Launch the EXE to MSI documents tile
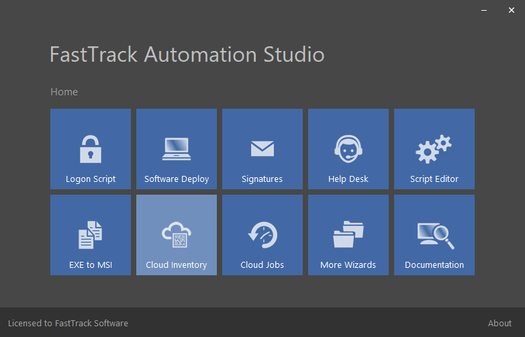The width and height of the screenshot is (525, 337). click(91, 235)
